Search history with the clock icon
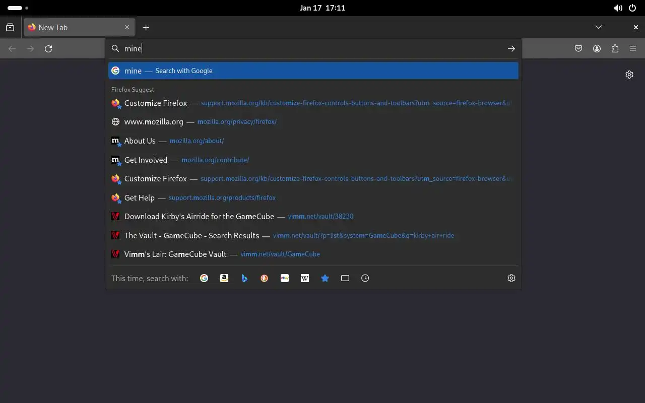The height and width of the screenshot is (403, 645). coord(365,278)
